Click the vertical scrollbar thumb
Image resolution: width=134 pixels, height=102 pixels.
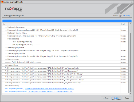[131, 62]
